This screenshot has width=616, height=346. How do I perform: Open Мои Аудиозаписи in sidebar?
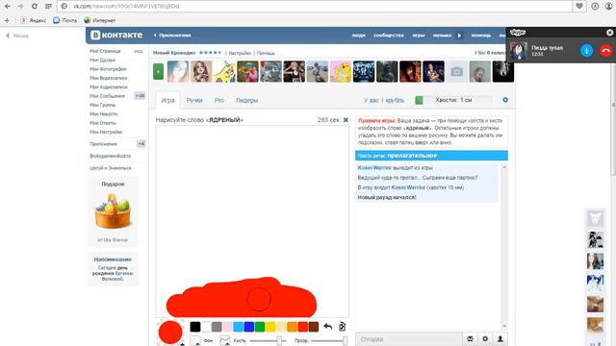[x=109, y=87]
